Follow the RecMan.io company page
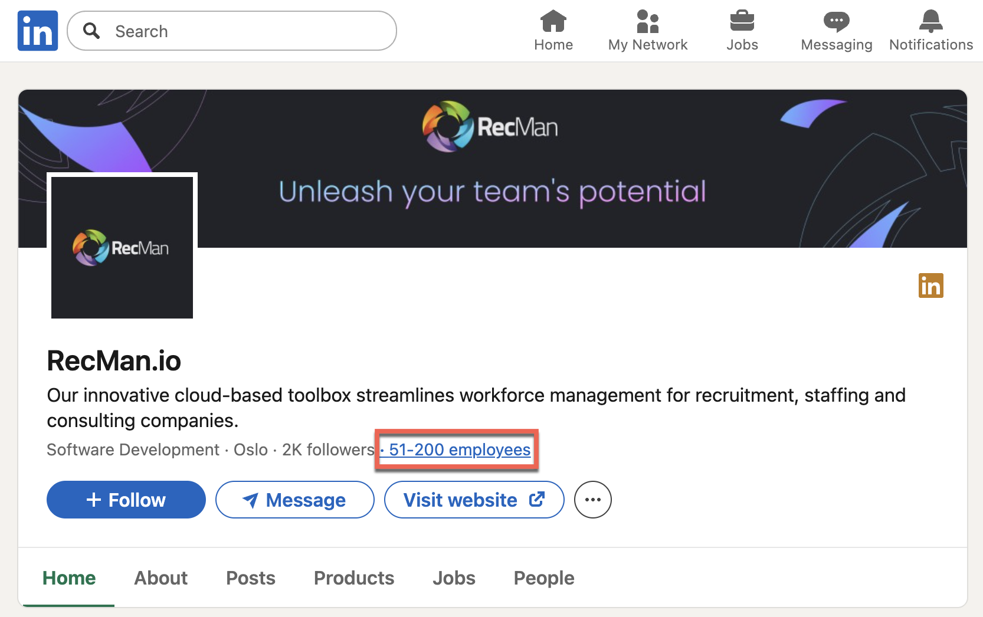Viewport: 983px width, 617px height. click(x=126, y=500)
